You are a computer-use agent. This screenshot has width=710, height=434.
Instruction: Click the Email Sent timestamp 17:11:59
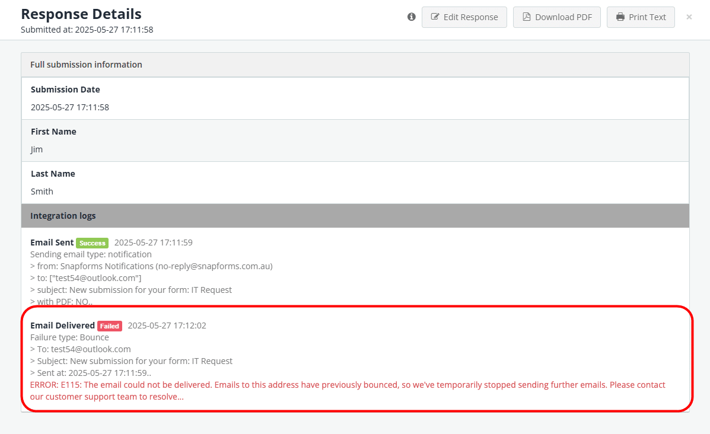(153, 242)
